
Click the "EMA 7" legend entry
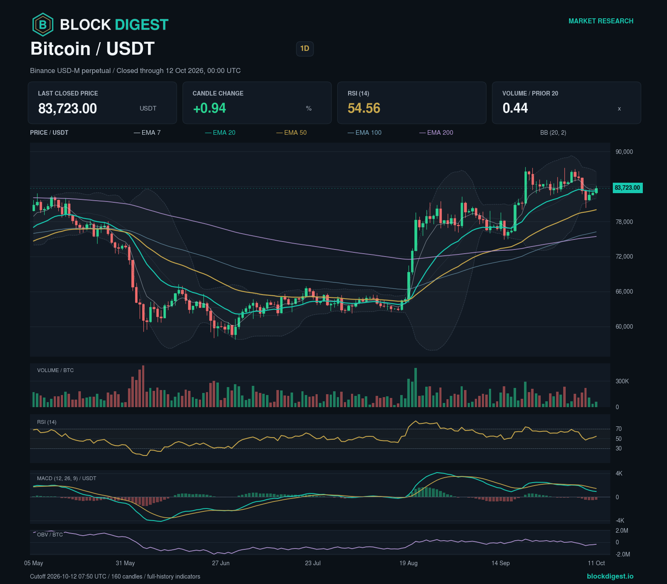tap(147, 133)
